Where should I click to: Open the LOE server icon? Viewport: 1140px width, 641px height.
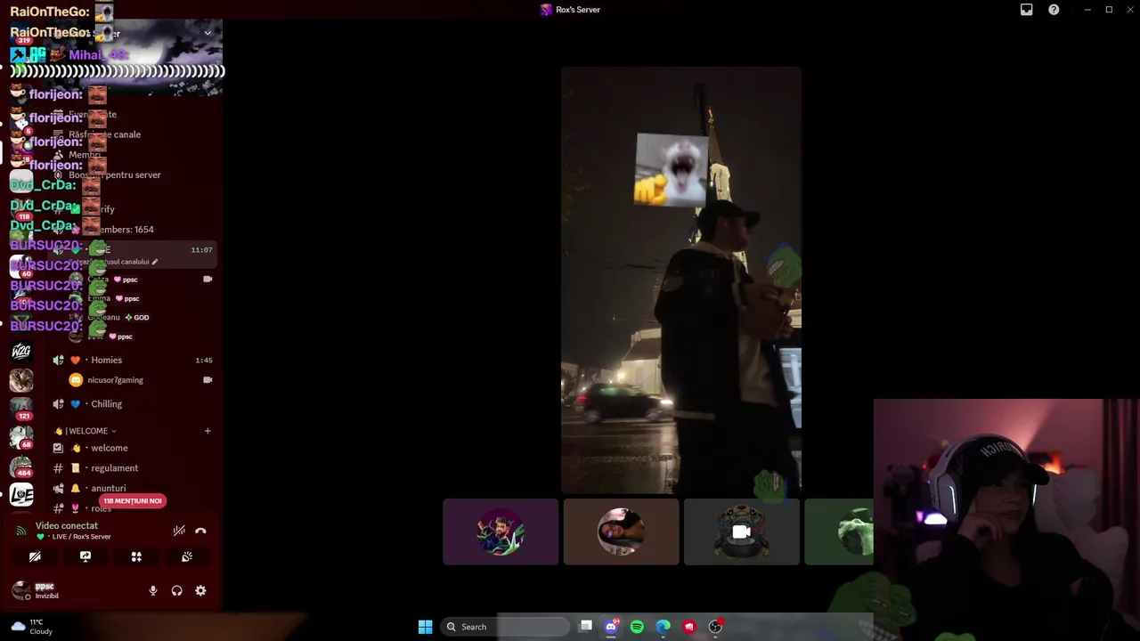21,493
